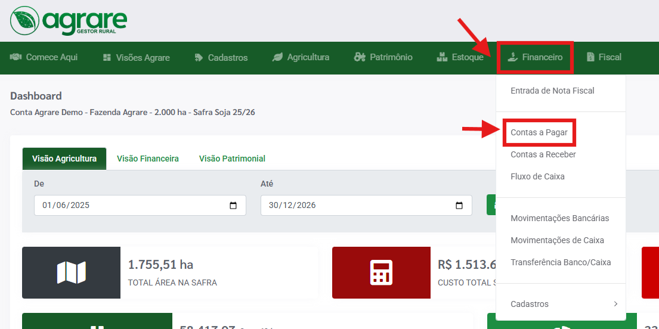Click the leaf icon beside Agricultura
Image resolution: width=659 pixels, height=329 pixels.
coord(277,58)
